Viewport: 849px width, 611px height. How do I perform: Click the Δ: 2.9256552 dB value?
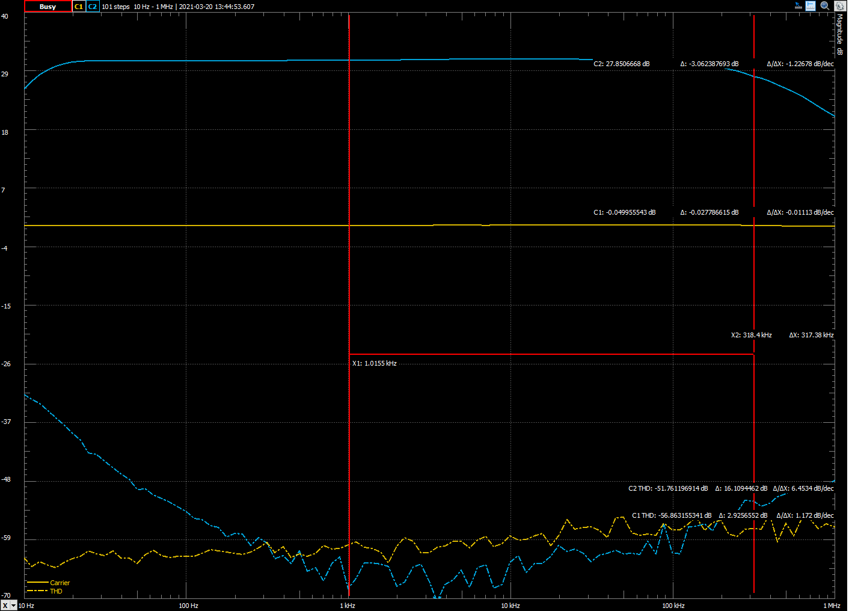pyautogui.click(x=743, y=515)
